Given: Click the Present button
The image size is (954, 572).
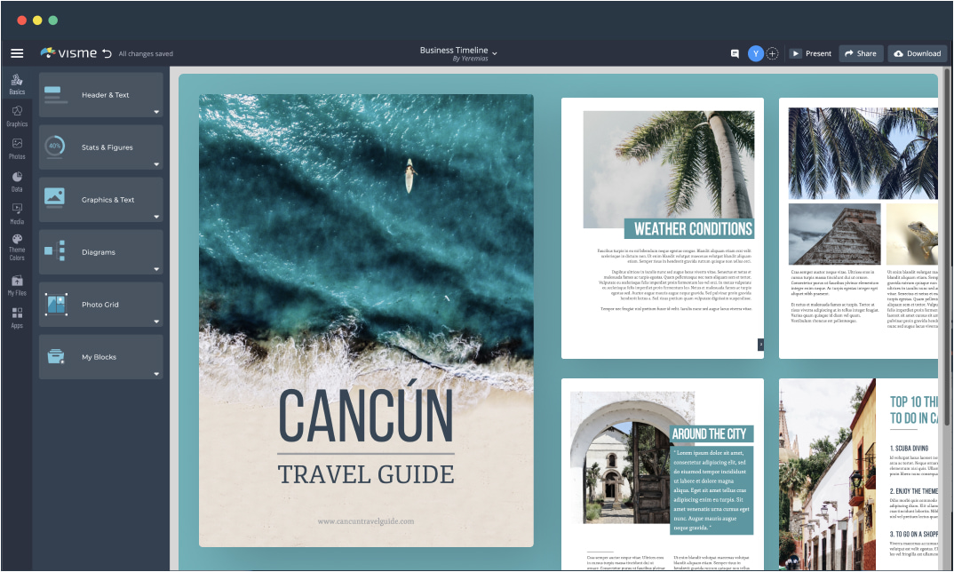Looking at the screenshot, I should click(811, 53).
